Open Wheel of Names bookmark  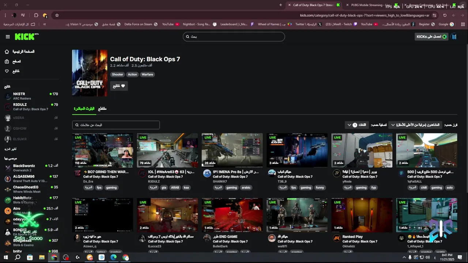pyautogui.click(x=274, y=24)
